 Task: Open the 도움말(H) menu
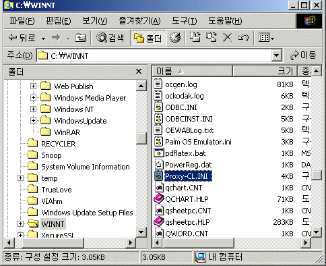(225, 21)
